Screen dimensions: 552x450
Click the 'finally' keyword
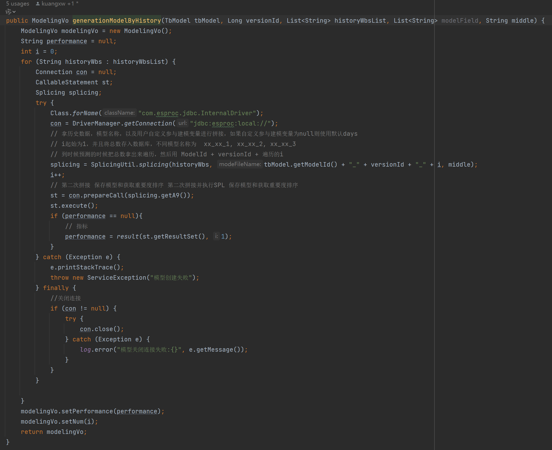(56, 288)
